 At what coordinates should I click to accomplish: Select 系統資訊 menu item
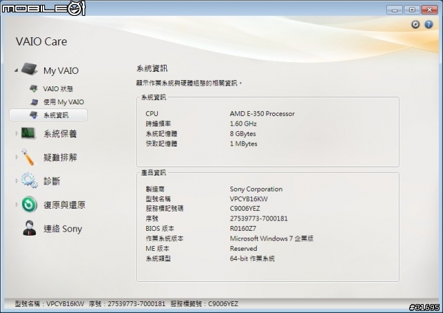(48, 115)
